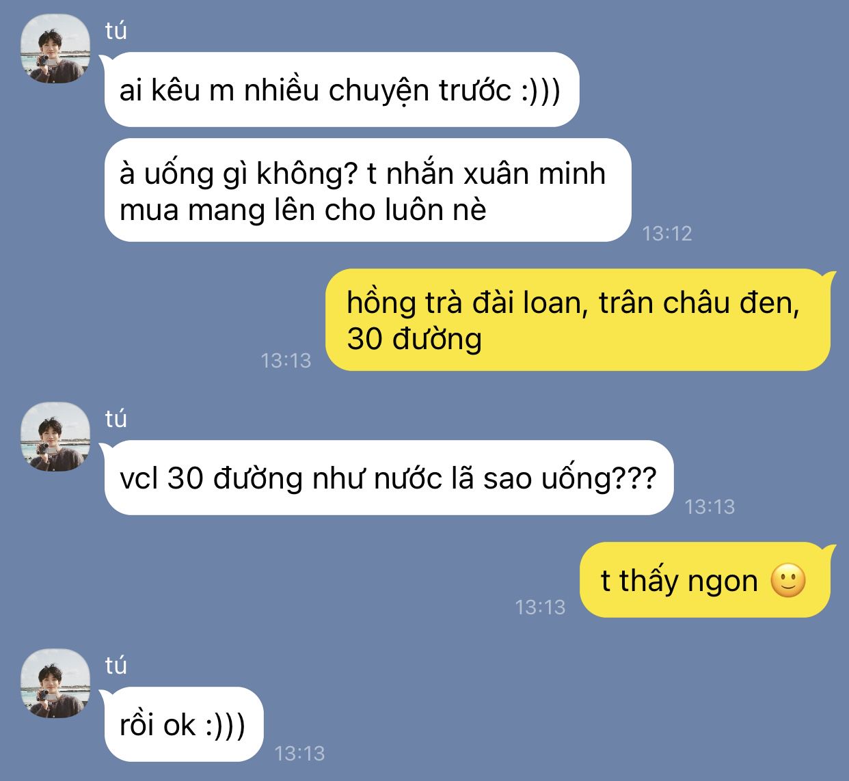Tap 13:13 timestamp next to 'hồng trà' message

coord(286,360)
